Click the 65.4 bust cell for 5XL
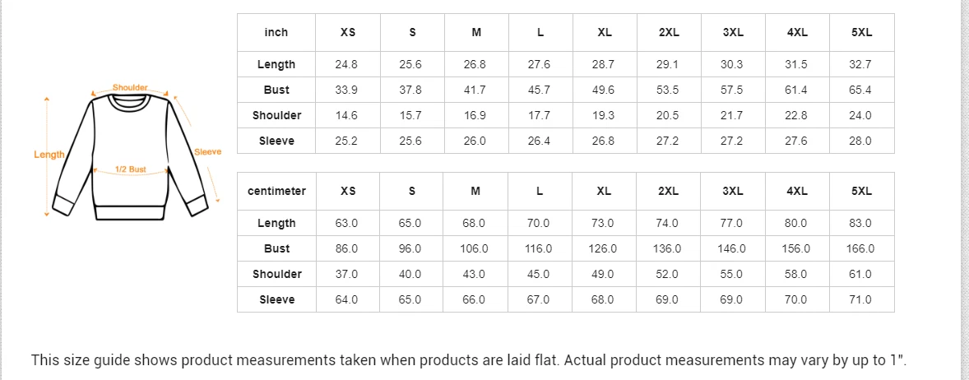 [x=861, y=90]
